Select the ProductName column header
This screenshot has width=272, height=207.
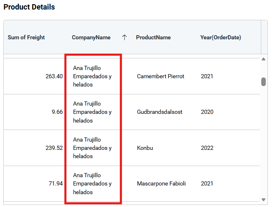point(153,37)
